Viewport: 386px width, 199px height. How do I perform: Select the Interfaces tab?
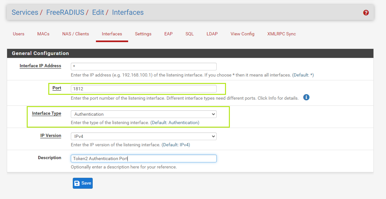[x=112, y=34]
